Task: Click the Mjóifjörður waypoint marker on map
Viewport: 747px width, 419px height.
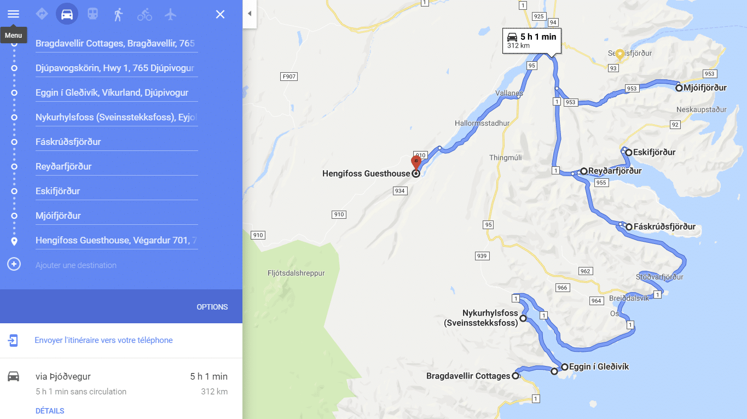Action: click(679, 88)
